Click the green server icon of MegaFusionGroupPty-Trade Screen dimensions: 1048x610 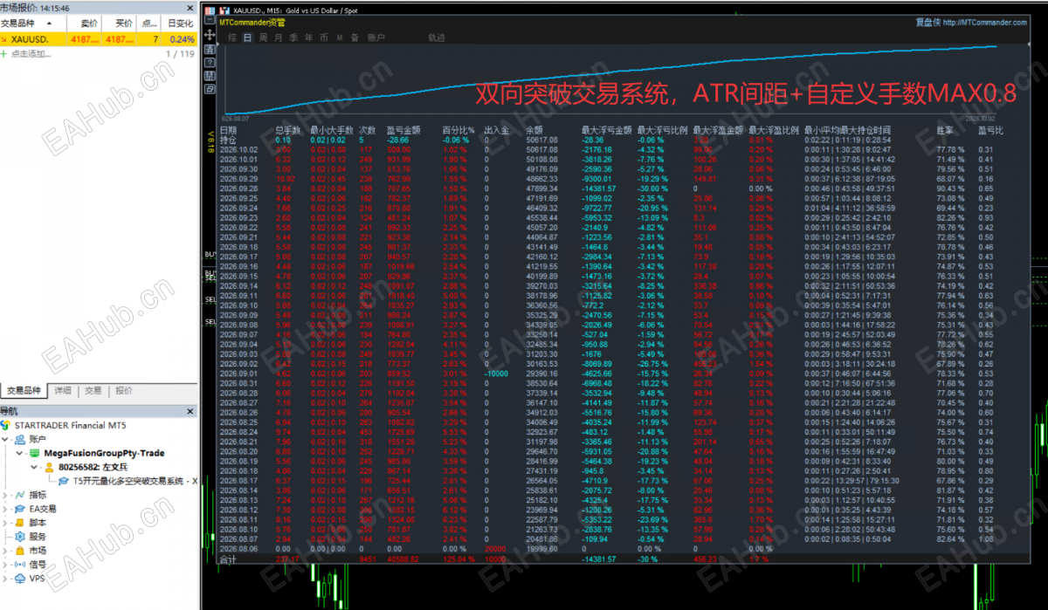pyautogui.click(x=35, y=453)
